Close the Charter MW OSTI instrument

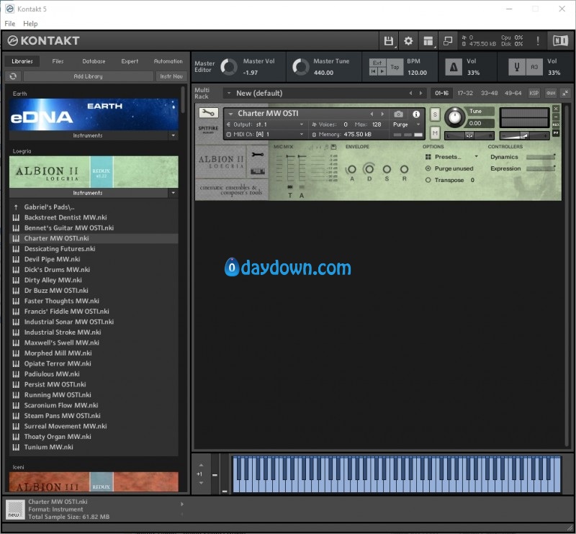(556, 109)
